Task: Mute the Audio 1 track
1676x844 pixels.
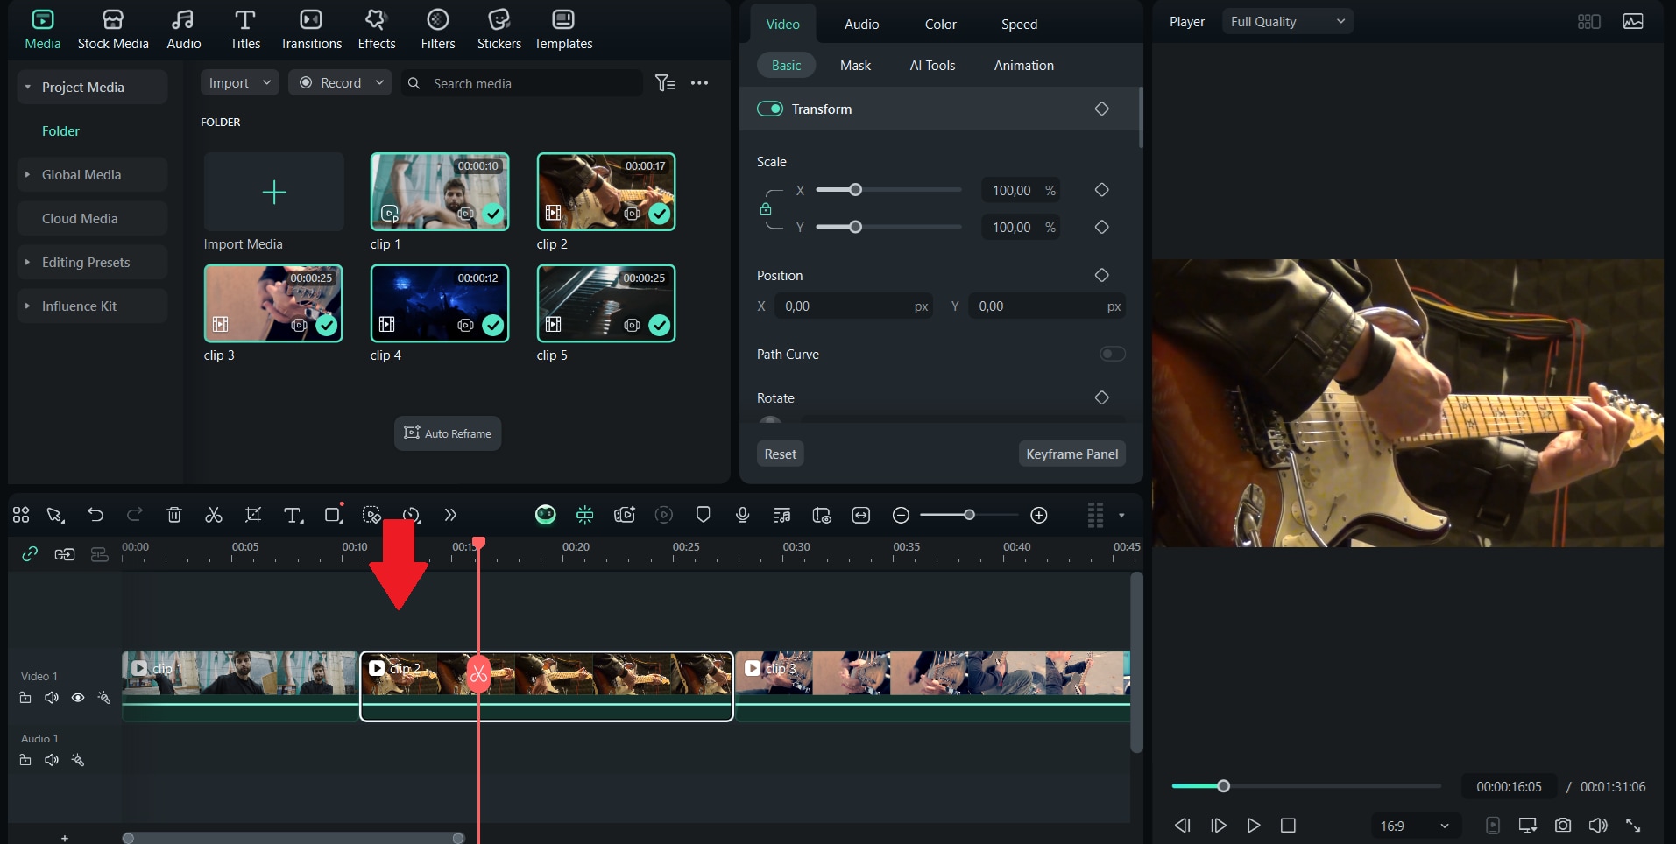Action: 52,760
